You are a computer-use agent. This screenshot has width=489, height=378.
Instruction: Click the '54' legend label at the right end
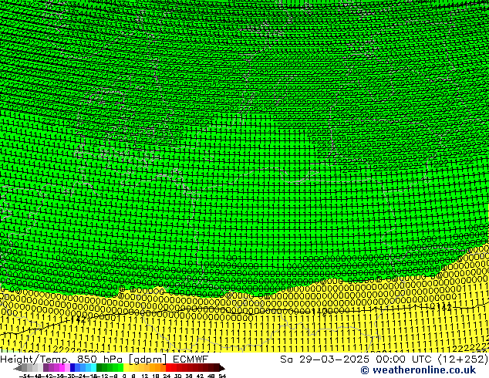pyautogui.click(x=222, y=376)
